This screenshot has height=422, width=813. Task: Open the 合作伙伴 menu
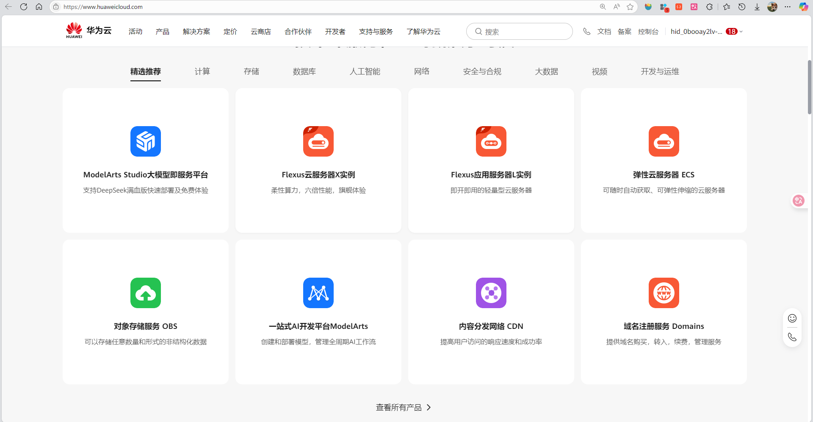(x=298, y=31)
